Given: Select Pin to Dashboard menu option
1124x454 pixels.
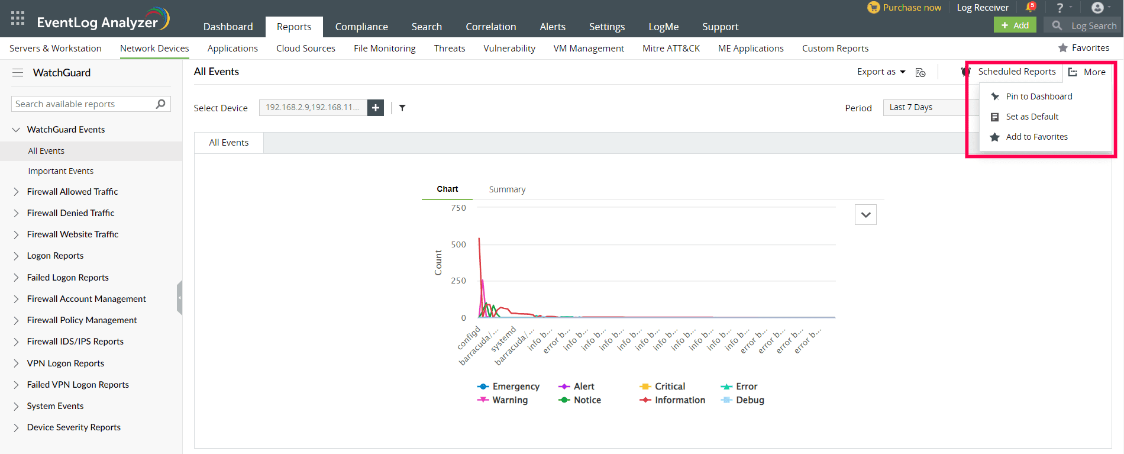Looking at the screenshot, I should (x=1039, y=96).
